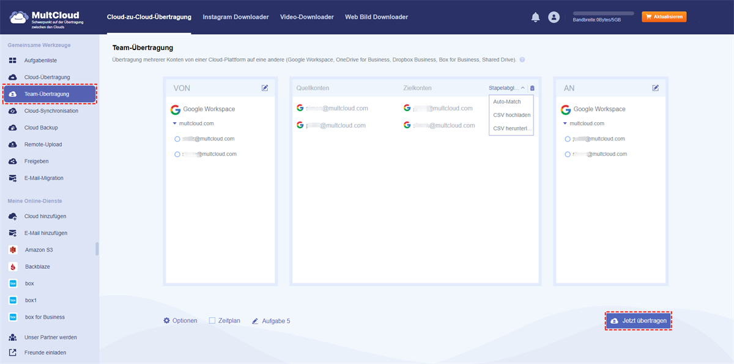Switch to Instagram Downloader tab
This screenshot has height=364, width=734.
pyautogui.click(x=235, y=17)
